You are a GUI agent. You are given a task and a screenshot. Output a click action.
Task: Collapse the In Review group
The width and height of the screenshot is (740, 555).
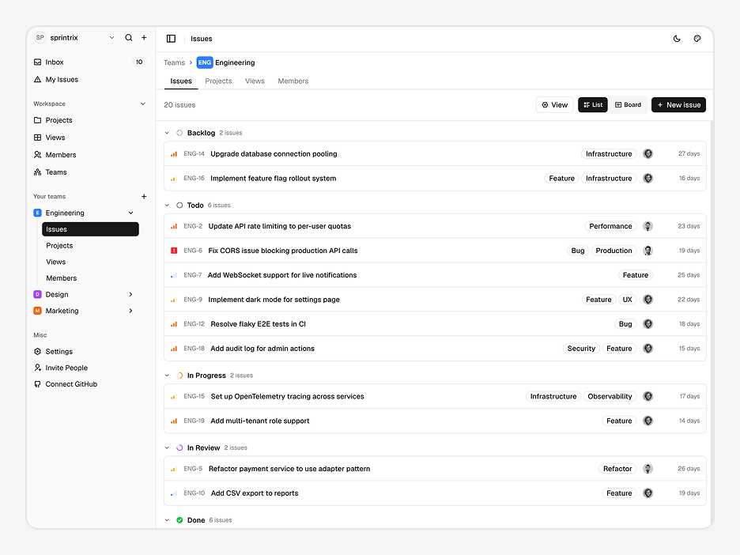[167, 447]
